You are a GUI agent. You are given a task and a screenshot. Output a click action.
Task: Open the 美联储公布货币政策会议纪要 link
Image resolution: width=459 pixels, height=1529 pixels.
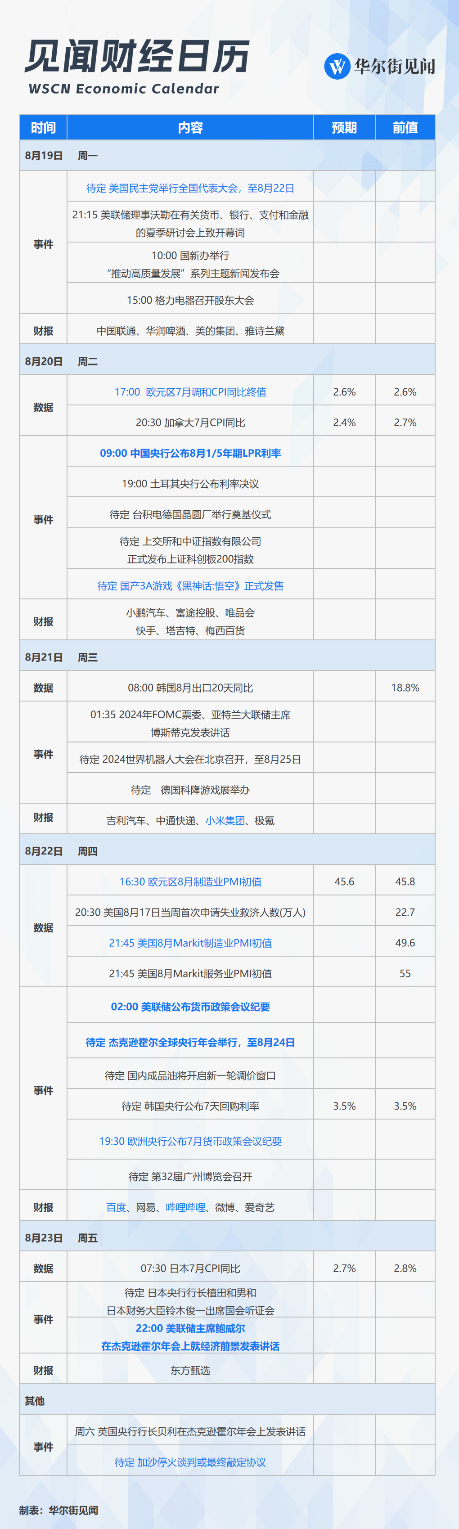point(190,1007)
